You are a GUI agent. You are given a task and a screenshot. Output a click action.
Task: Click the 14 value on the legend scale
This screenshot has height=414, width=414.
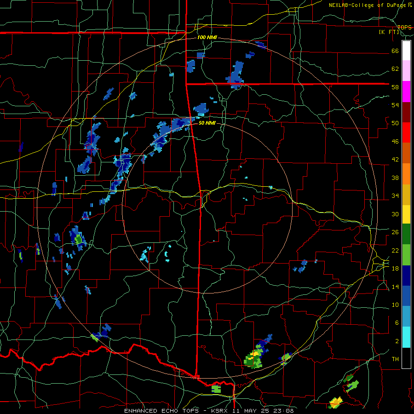coord(395,287)
